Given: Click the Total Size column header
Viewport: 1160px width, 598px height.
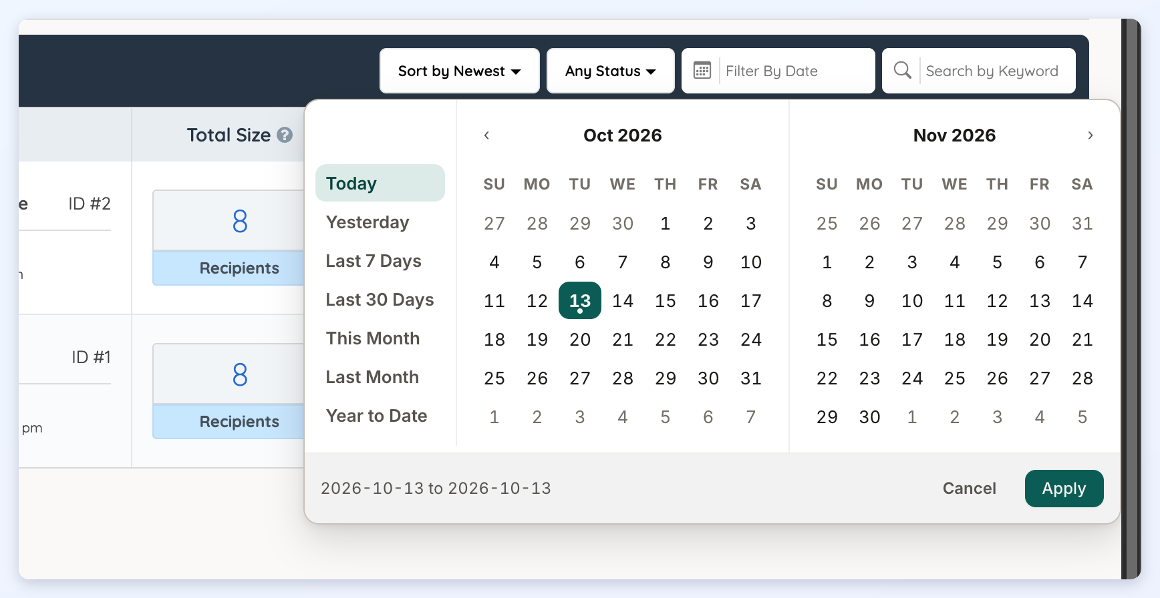Looking at the screenshot, I should 229,135.
